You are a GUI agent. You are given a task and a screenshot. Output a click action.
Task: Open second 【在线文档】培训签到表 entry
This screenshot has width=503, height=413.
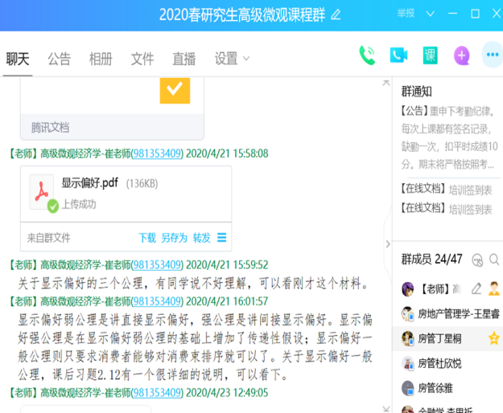(x=447, y=209)
